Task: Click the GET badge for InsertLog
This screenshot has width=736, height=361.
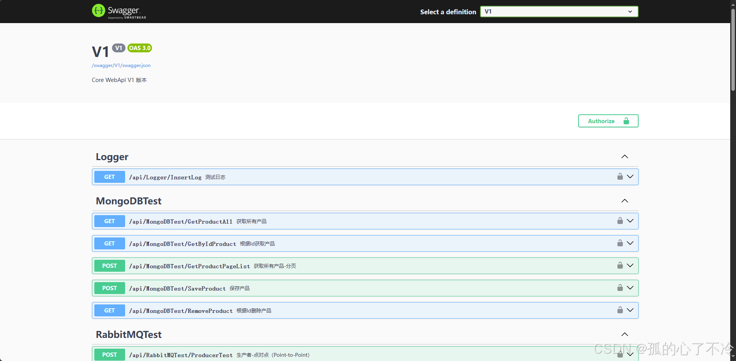Action: (110, 177)
